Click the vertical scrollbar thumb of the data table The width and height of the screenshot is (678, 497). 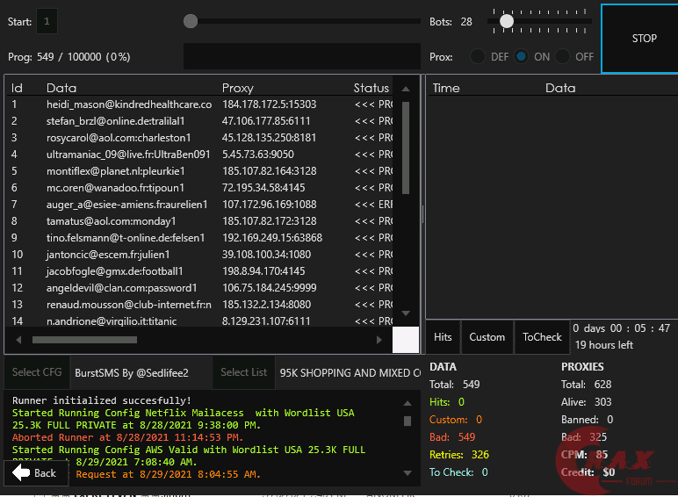pyautogui.click(x=406, y=148)
